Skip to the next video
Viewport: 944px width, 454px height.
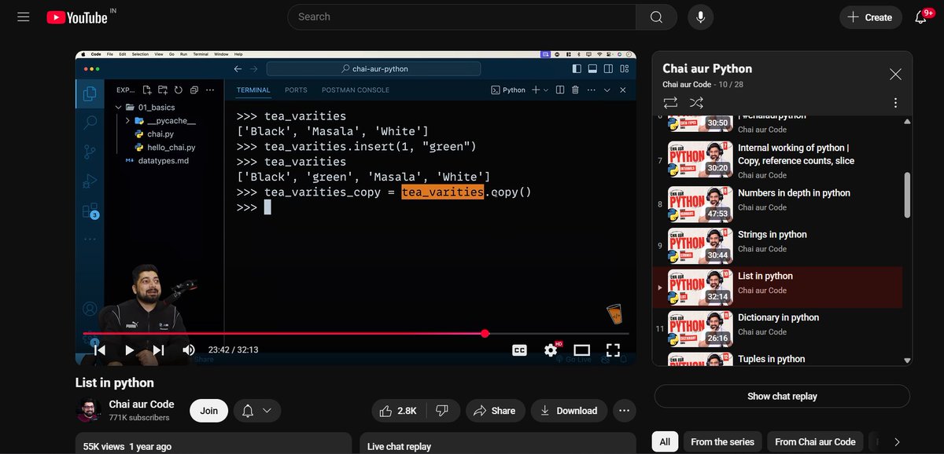coord(158,350)
